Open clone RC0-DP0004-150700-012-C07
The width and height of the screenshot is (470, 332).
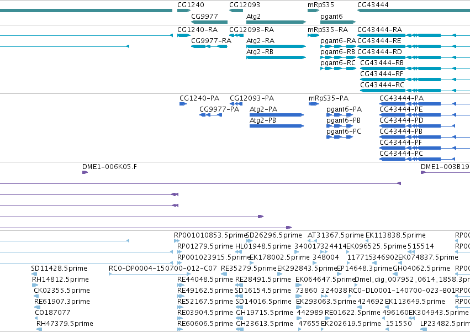(x=163, y=268)
